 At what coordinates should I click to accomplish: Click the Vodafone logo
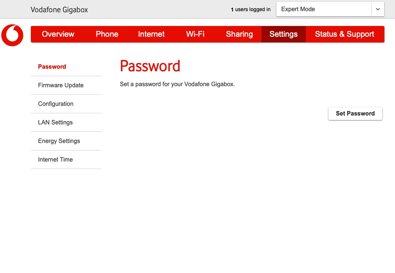click(12, 35)
